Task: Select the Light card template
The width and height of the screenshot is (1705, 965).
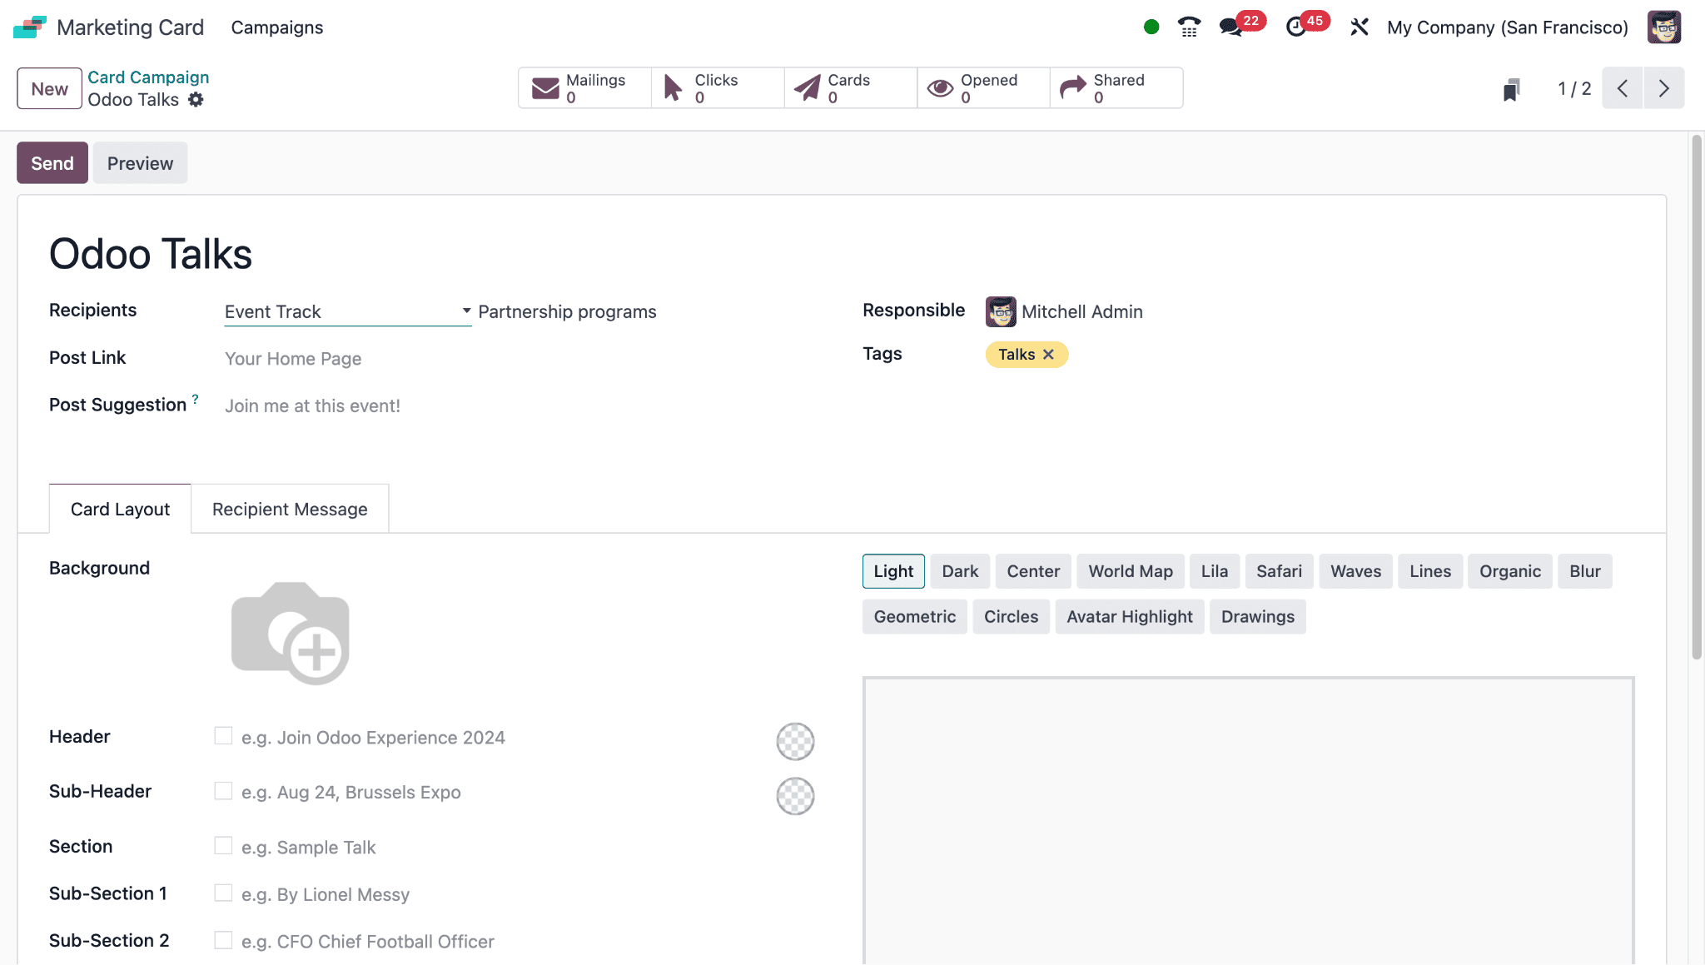Action: 893,571
